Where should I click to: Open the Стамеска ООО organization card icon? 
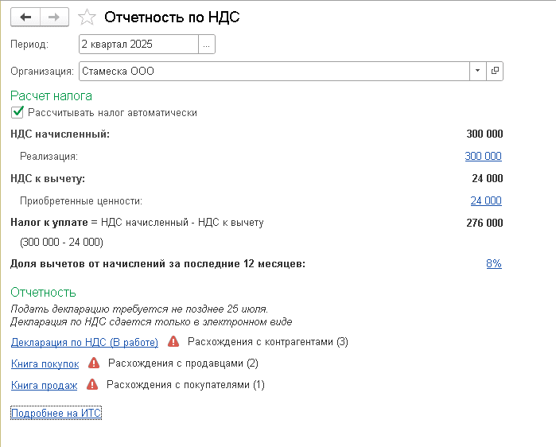[495, 71]
